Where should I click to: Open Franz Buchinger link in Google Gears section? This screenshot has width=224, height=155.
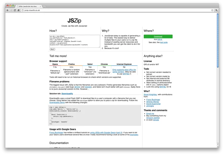click(x=56, y=133)
